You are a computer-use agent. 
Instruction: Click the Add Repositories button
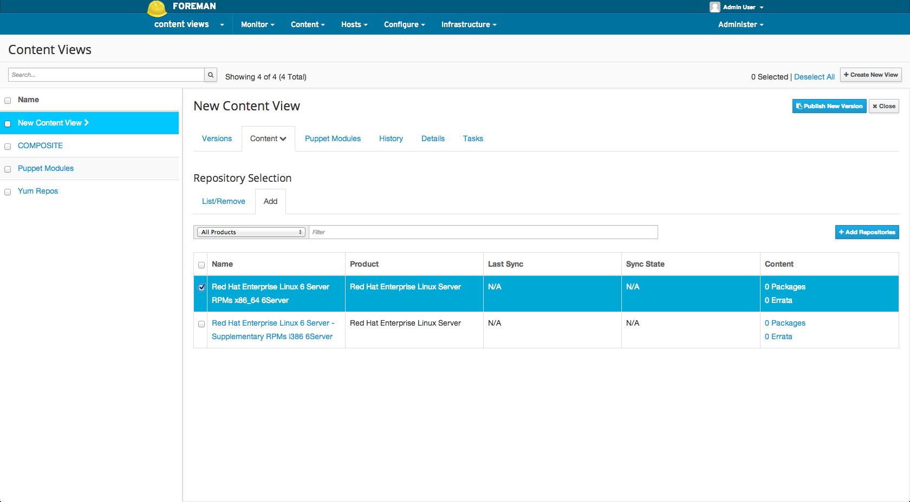(x=867, y=232)
